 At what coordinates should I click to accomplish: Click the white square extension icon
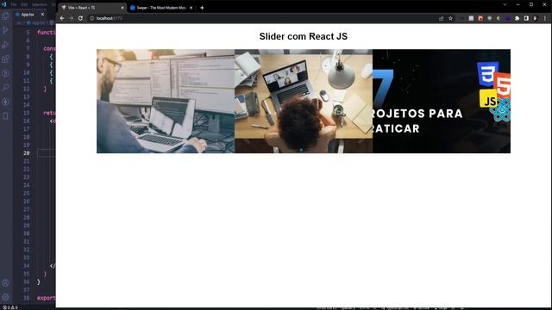(x=471, y=18)
